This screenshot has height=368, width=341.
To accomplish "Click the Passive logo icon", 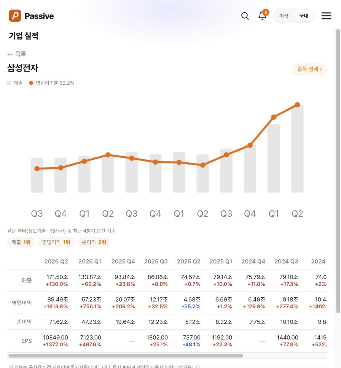I will (15, 16).
